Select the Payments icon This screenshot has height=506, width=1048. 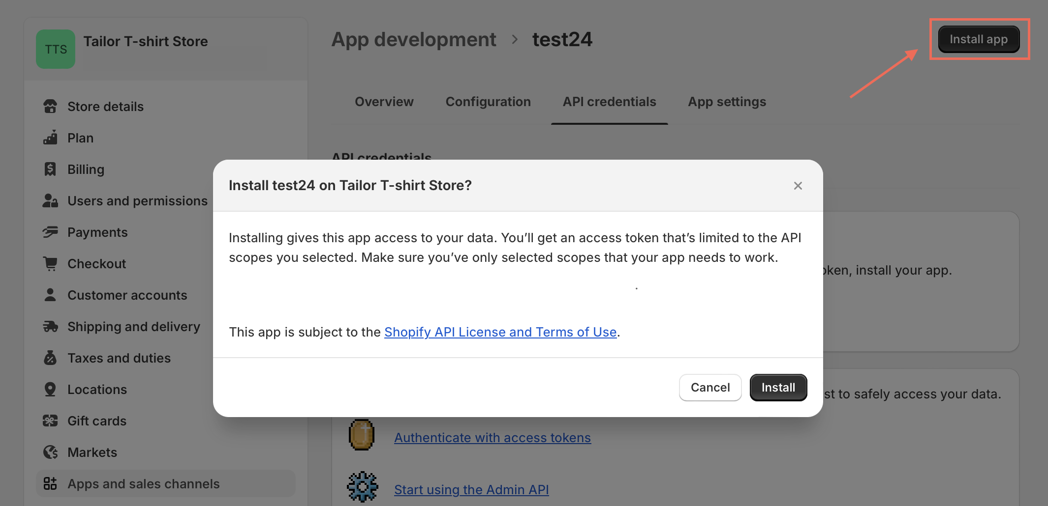(51, 232)
